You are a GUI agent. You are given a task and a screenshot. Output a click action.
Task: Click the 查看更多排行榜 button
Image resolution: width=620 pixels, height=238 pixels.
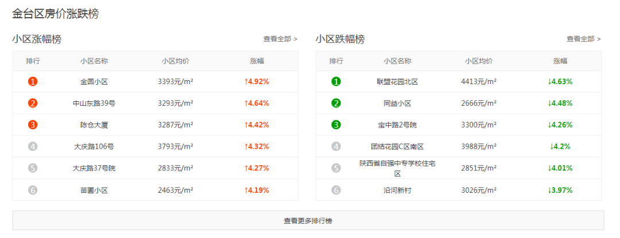(308, 221)
